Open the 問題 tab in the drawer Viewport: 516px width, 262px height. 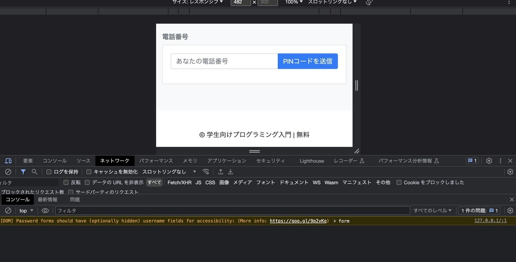click(x=74, y=199)
